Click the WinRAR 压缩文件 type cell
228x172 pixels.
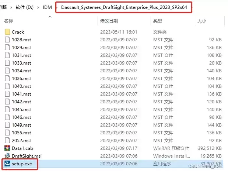[171, 148]
